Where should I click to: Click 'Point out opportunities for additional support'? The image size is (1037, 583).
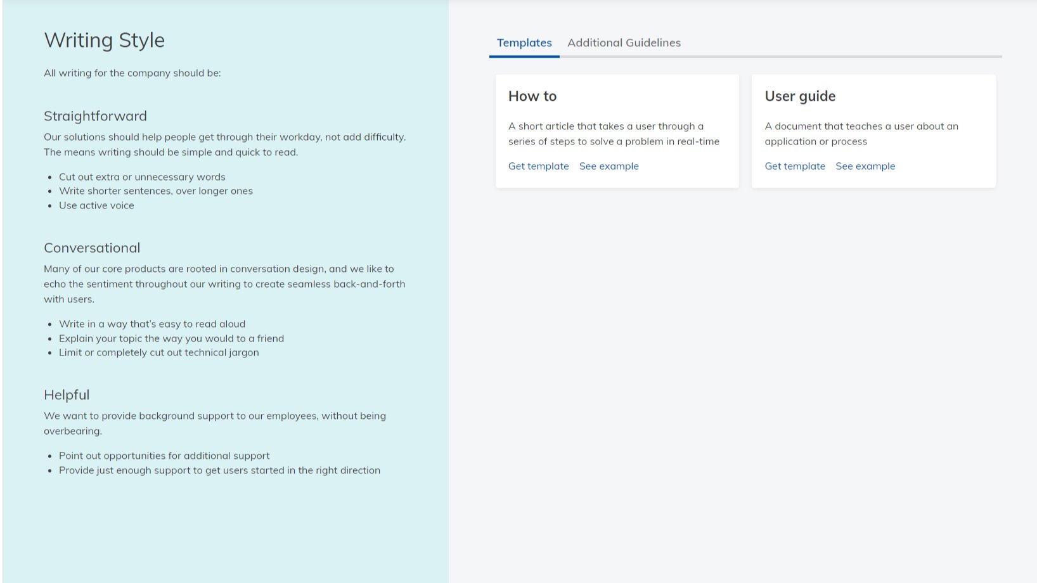[164, 456]
